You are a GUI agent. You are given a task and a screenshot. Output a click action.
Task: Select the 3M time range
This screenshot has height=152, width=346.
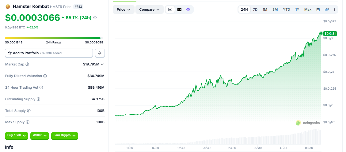[x=275, y=9]
